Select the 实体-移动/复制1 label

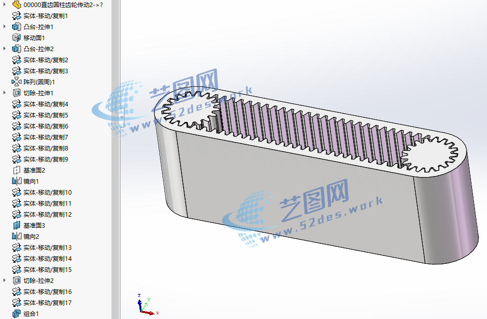46,16
